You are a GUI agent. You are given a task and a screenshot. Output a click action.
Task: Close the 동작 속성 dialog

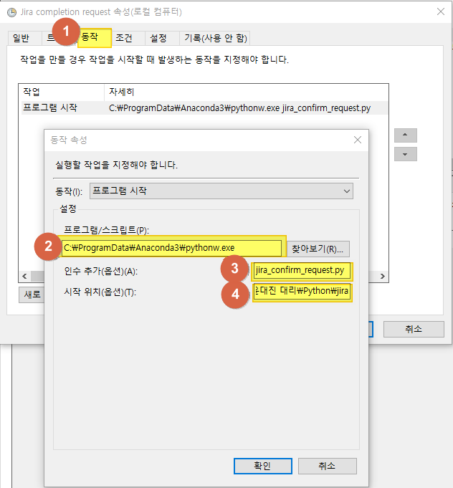click(x=358, y=140)
